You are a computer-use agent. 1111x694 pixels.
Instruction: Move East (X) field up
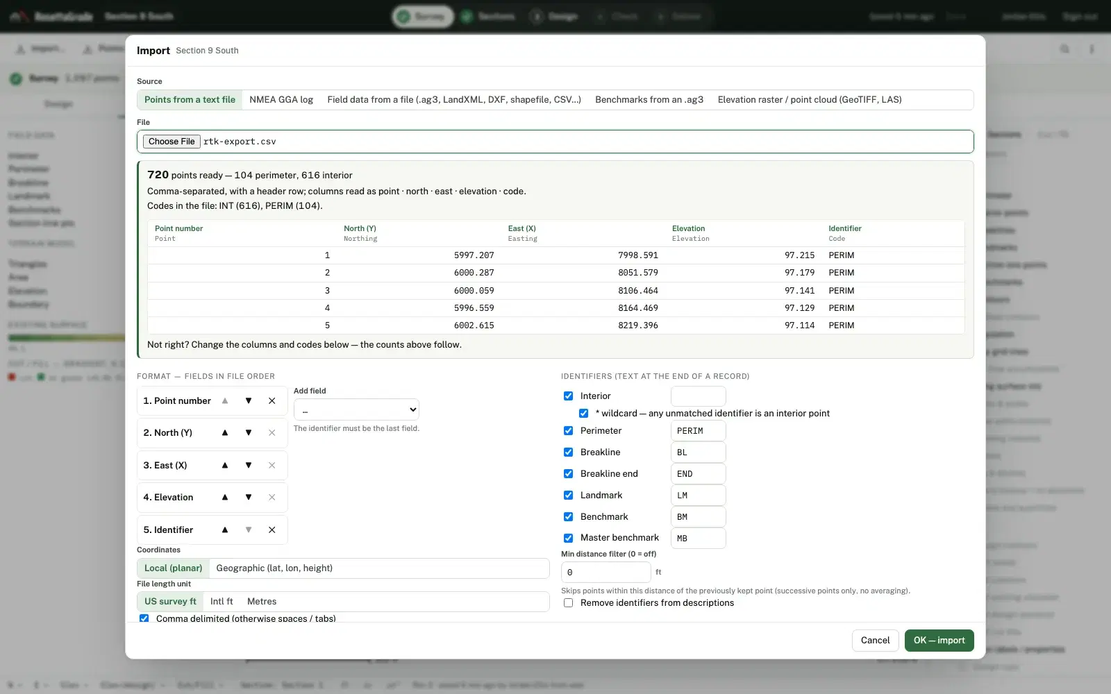click(225, 466)
